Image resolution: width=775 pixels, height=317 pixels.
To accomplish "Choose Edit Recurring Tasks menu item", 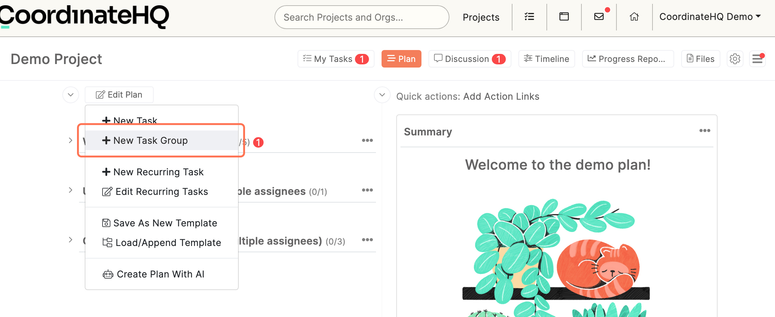I will (x=162, y=191).
